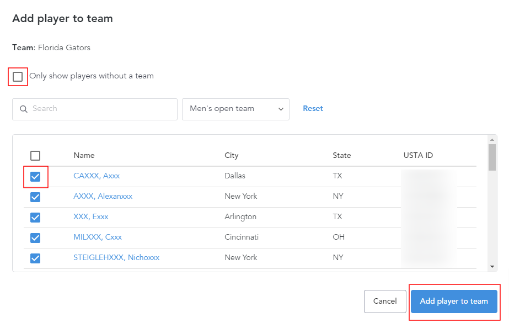Click the table's vertical scrollbar
Screen dimensions: 509x328
pos(491,160)
